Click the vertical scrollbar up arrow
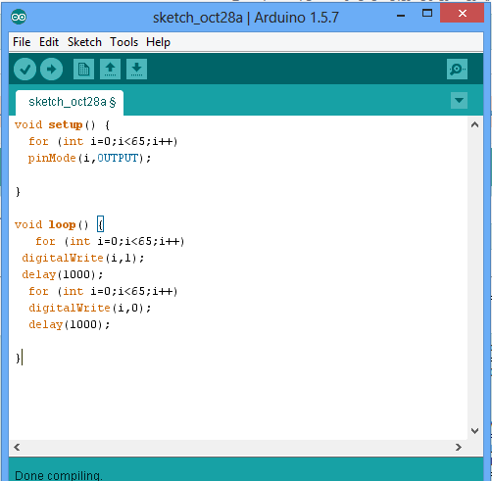Screen dimensions: 492x481 pyautogui.click(x=475, y=124)
